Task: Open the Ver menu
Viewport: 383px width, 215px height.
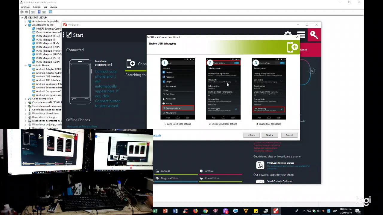Action: click(45, 7)
